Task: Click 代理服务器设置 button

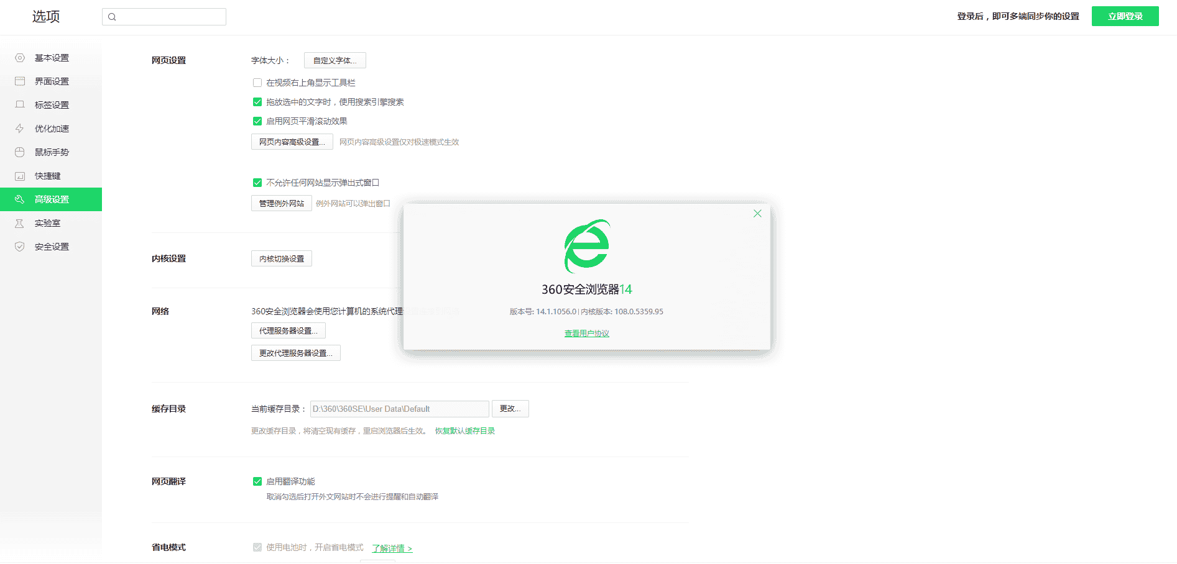Action: 288,330
